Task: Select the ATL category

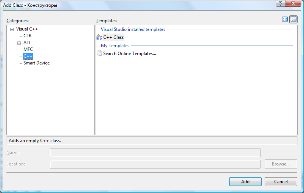Action: pos(27,43)
